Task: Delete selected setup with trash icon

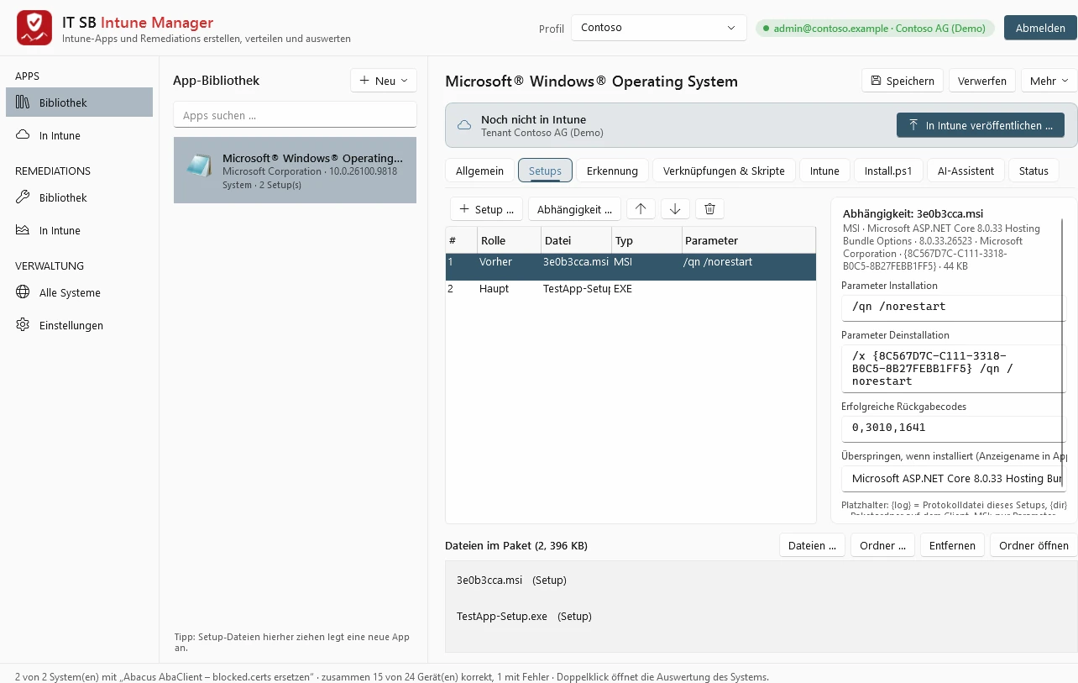Action: pos(709,209)
